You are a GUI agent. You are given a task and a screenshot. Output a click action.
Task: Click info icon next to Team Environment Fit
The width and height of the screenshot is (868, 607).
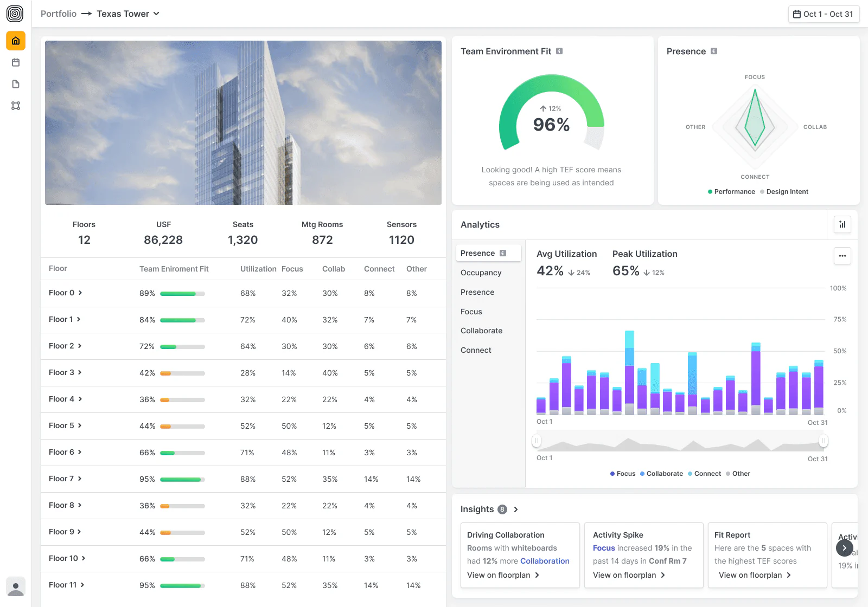click(x=559, y=51)
